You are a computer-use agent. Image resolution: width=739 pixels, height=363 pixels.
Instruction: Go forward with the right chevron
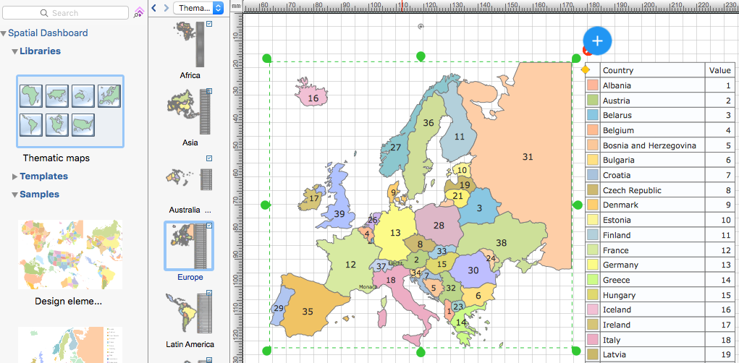coord(166,7)
